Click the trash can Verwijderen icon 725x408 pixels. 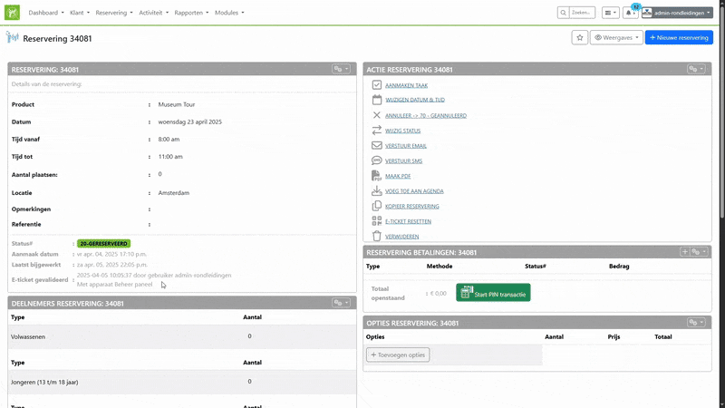tap(377, 236)
